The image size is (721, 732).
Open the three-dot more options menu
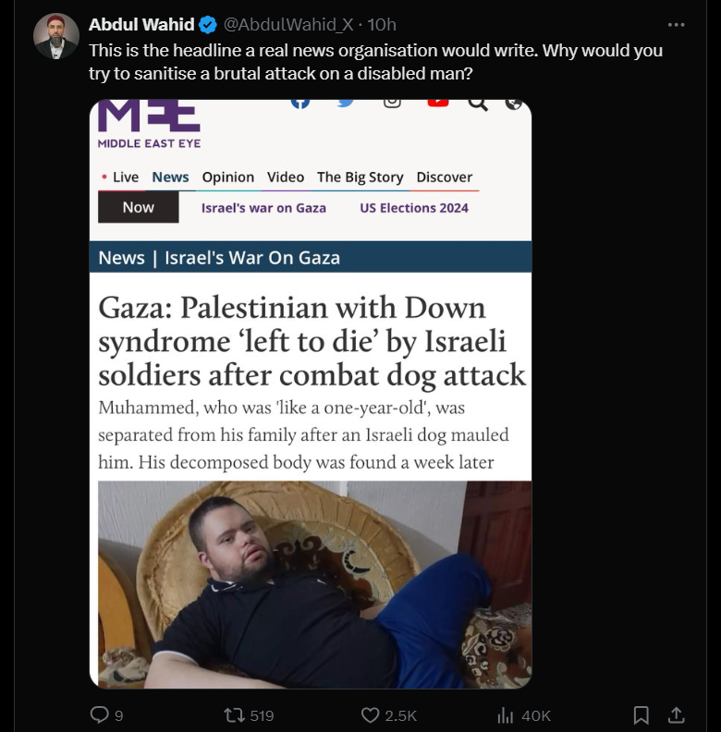tap(676, 25)
